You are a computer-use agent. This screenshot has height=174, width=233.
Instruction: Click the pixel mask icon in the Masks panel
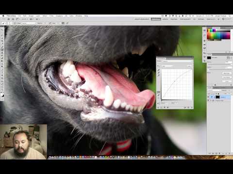(x=228, y=58)
